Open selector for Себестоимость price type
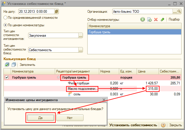Screen dimensions: 185x130 click(x=81, y=50)
